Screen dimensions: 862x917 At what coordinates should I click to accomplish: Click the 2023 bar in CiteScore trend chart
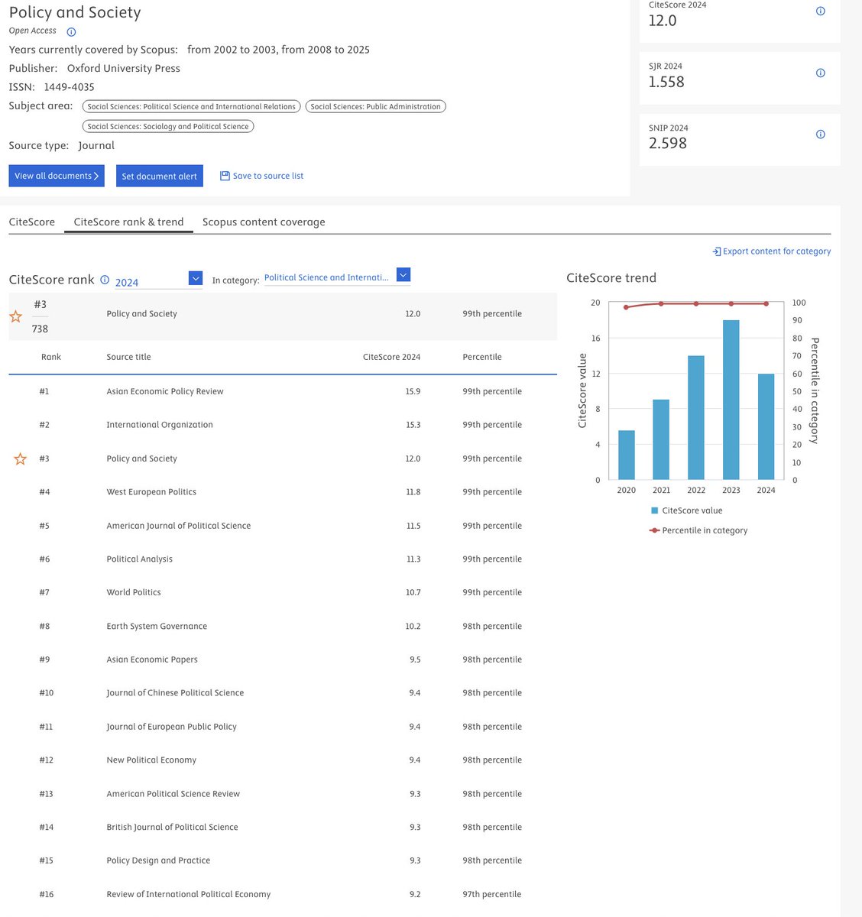(x=731, y=400)
